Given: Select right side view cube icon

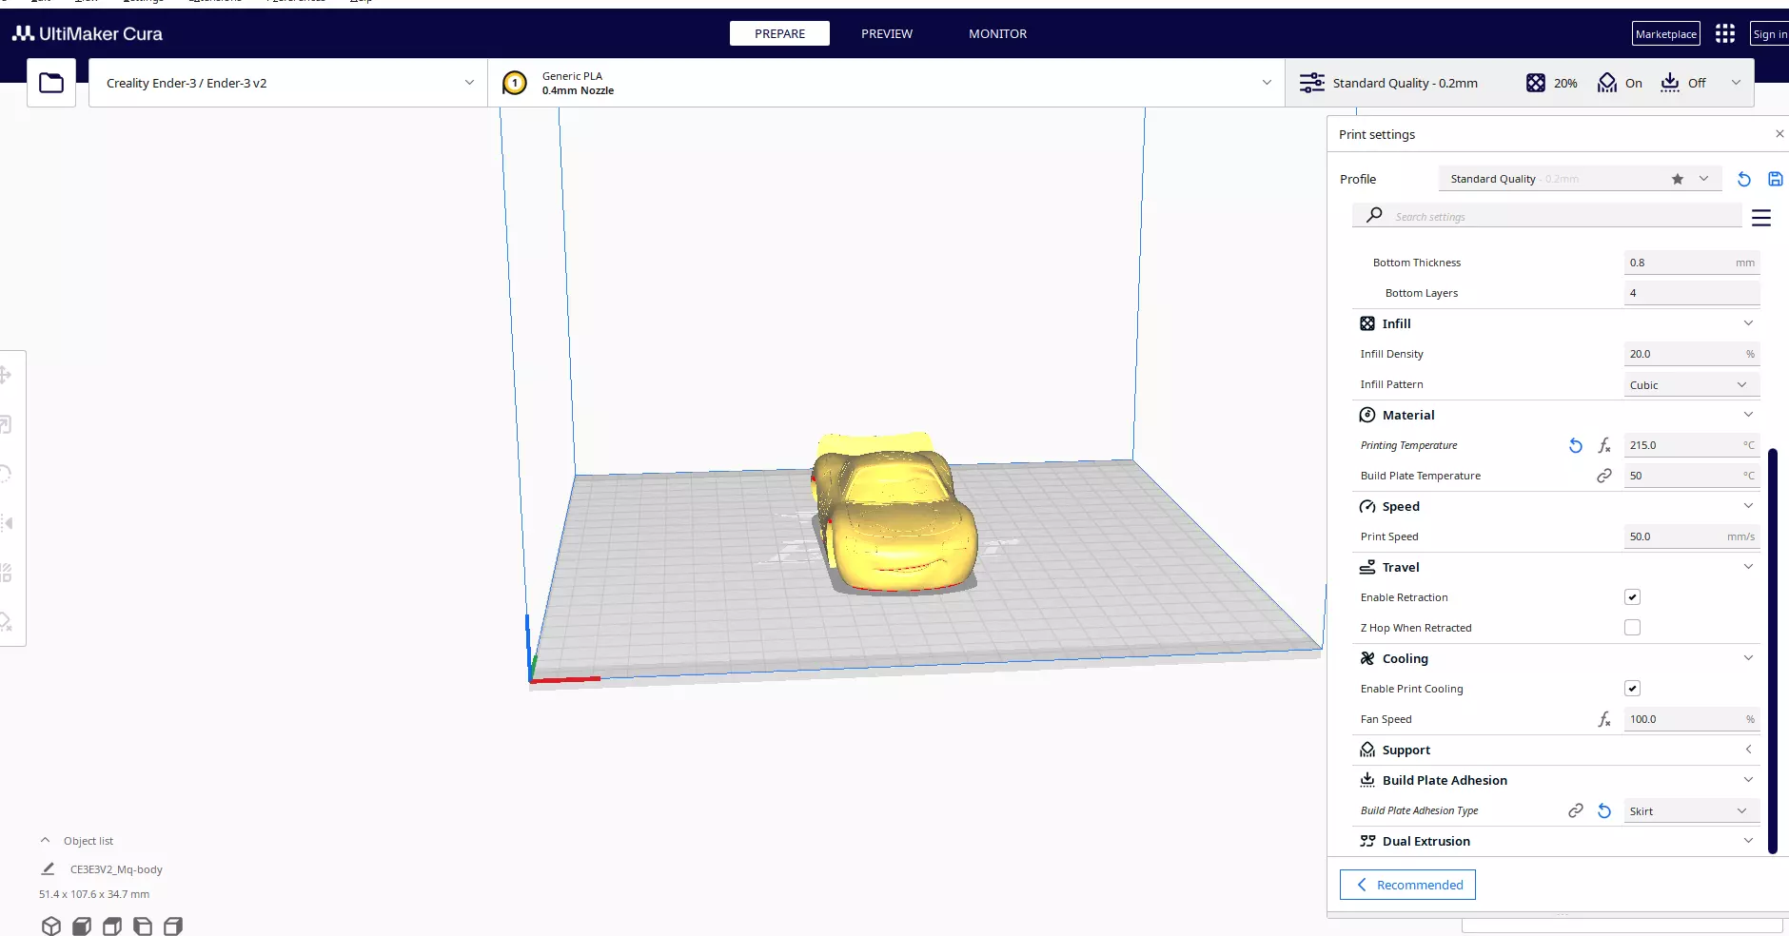Looking at the screenshot, I should [x=173, y=926].
